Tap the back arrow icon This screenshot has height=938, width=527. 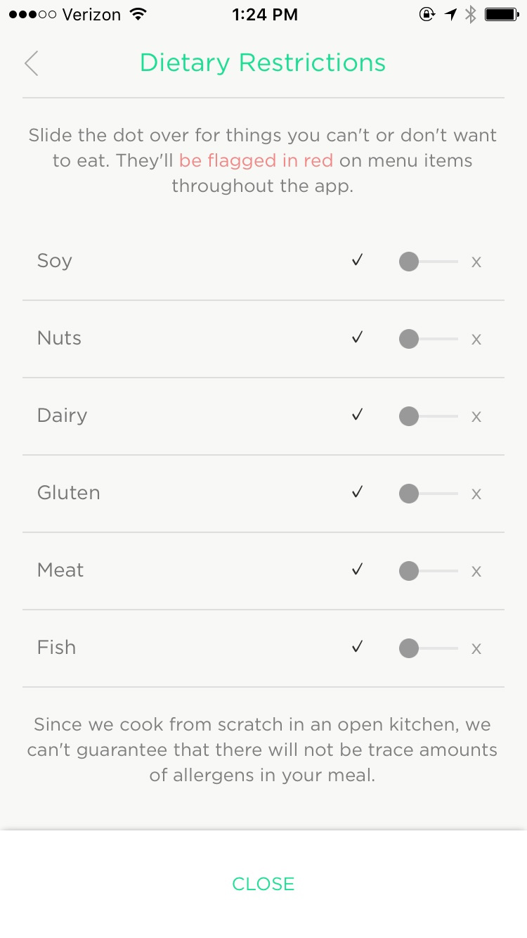[31, 63]
